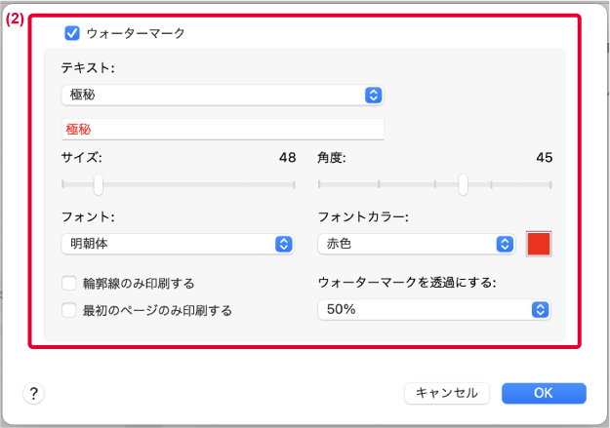Open the フォントカラー dropdown showing 赤色

point(417,244)
